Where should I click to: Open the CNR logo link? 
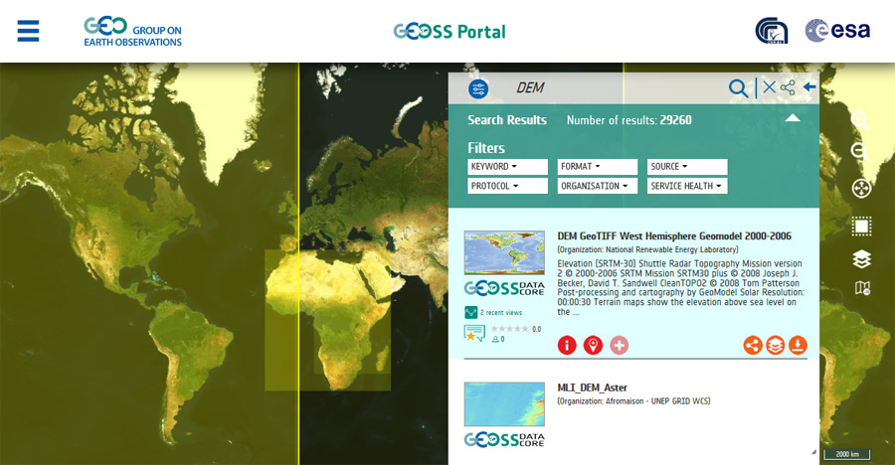point(772,31)
